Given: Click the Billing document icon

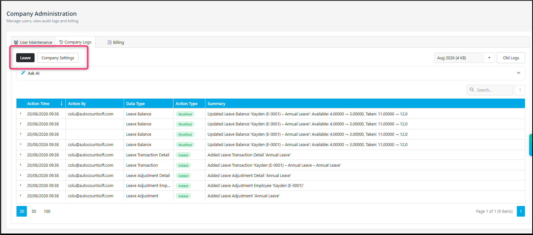Looking at the screenshot, I should (x=110, y=42).
